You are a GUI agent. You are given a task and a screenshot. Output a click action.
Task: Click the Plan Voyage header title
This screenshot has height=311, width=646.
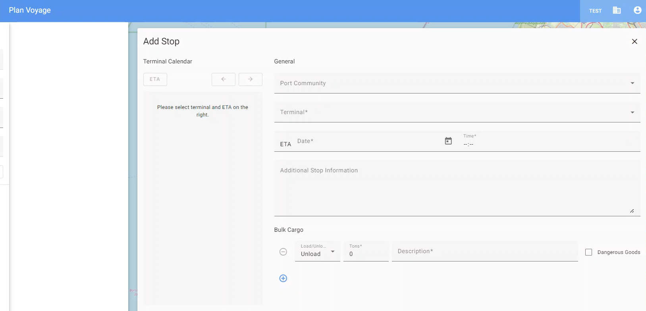point(30,10)
